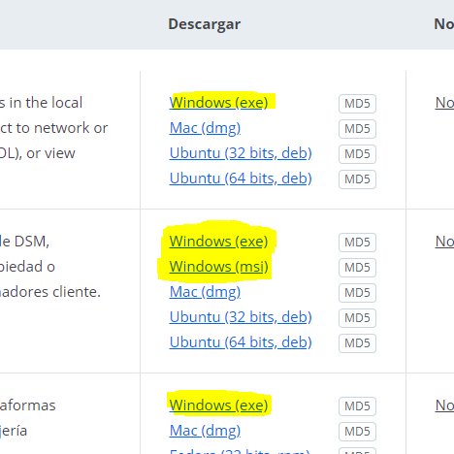
Task: Show MD5 for second row Windows (exe)
Action: [357, 243]
